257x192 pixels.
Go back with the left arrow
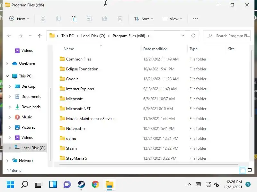9,36
